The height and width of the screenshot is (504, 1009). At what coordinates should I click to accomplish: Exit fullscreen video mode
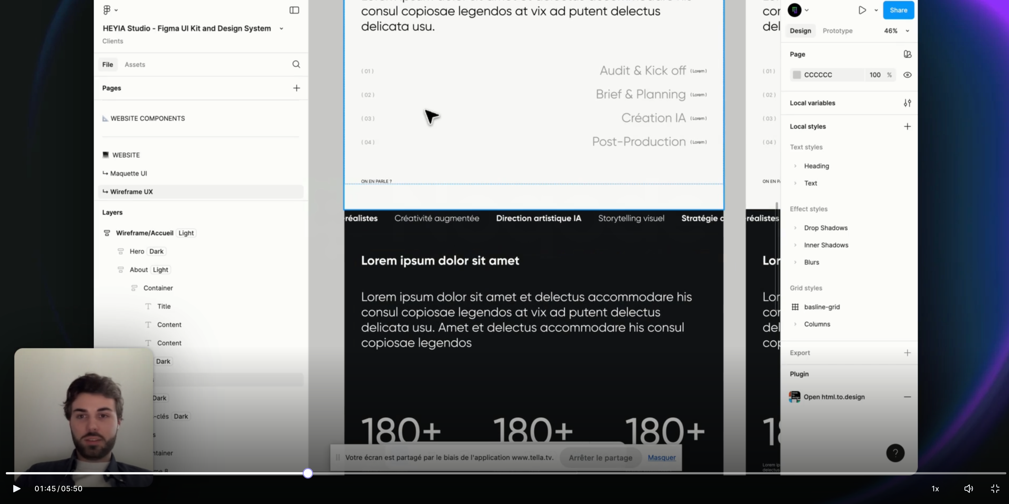pyautogui.click(x=995, y=488)
